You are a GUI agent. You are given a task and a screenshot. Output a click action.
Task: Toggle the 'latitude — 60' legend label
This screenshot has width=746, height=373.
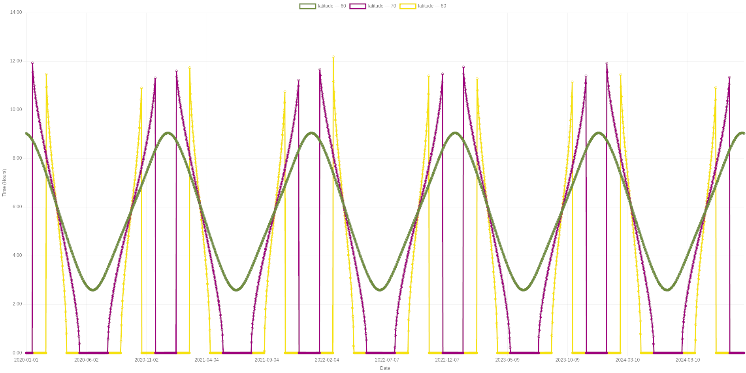pos(332,6)
